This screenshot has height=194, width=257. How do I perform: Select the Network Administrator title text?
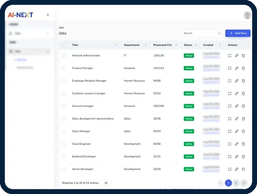[x=86, y=55]
